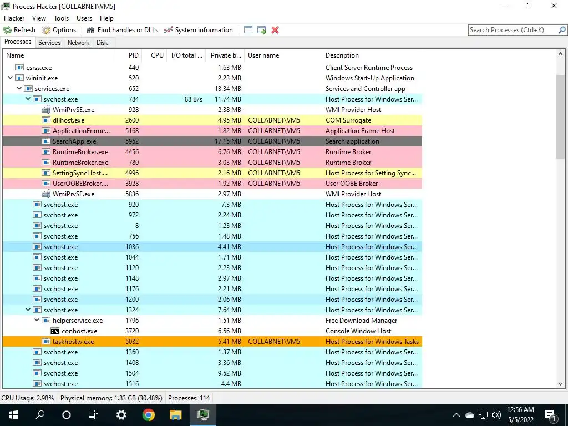
Task: Click the Process Hacker title bar icon
Action: tap(6, 6)
